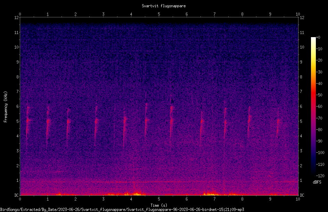This screenshot has height=212, width=328.
Task: Click the '11' tick on left frequency axis
Action: click(x=16, y=32)
